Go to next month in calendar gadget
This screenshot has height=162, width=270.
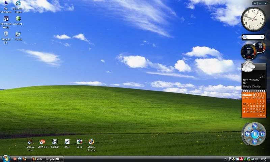[264, 115]
